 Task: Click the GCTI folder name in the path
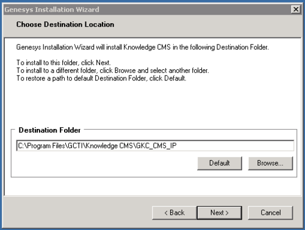(74, 146)
